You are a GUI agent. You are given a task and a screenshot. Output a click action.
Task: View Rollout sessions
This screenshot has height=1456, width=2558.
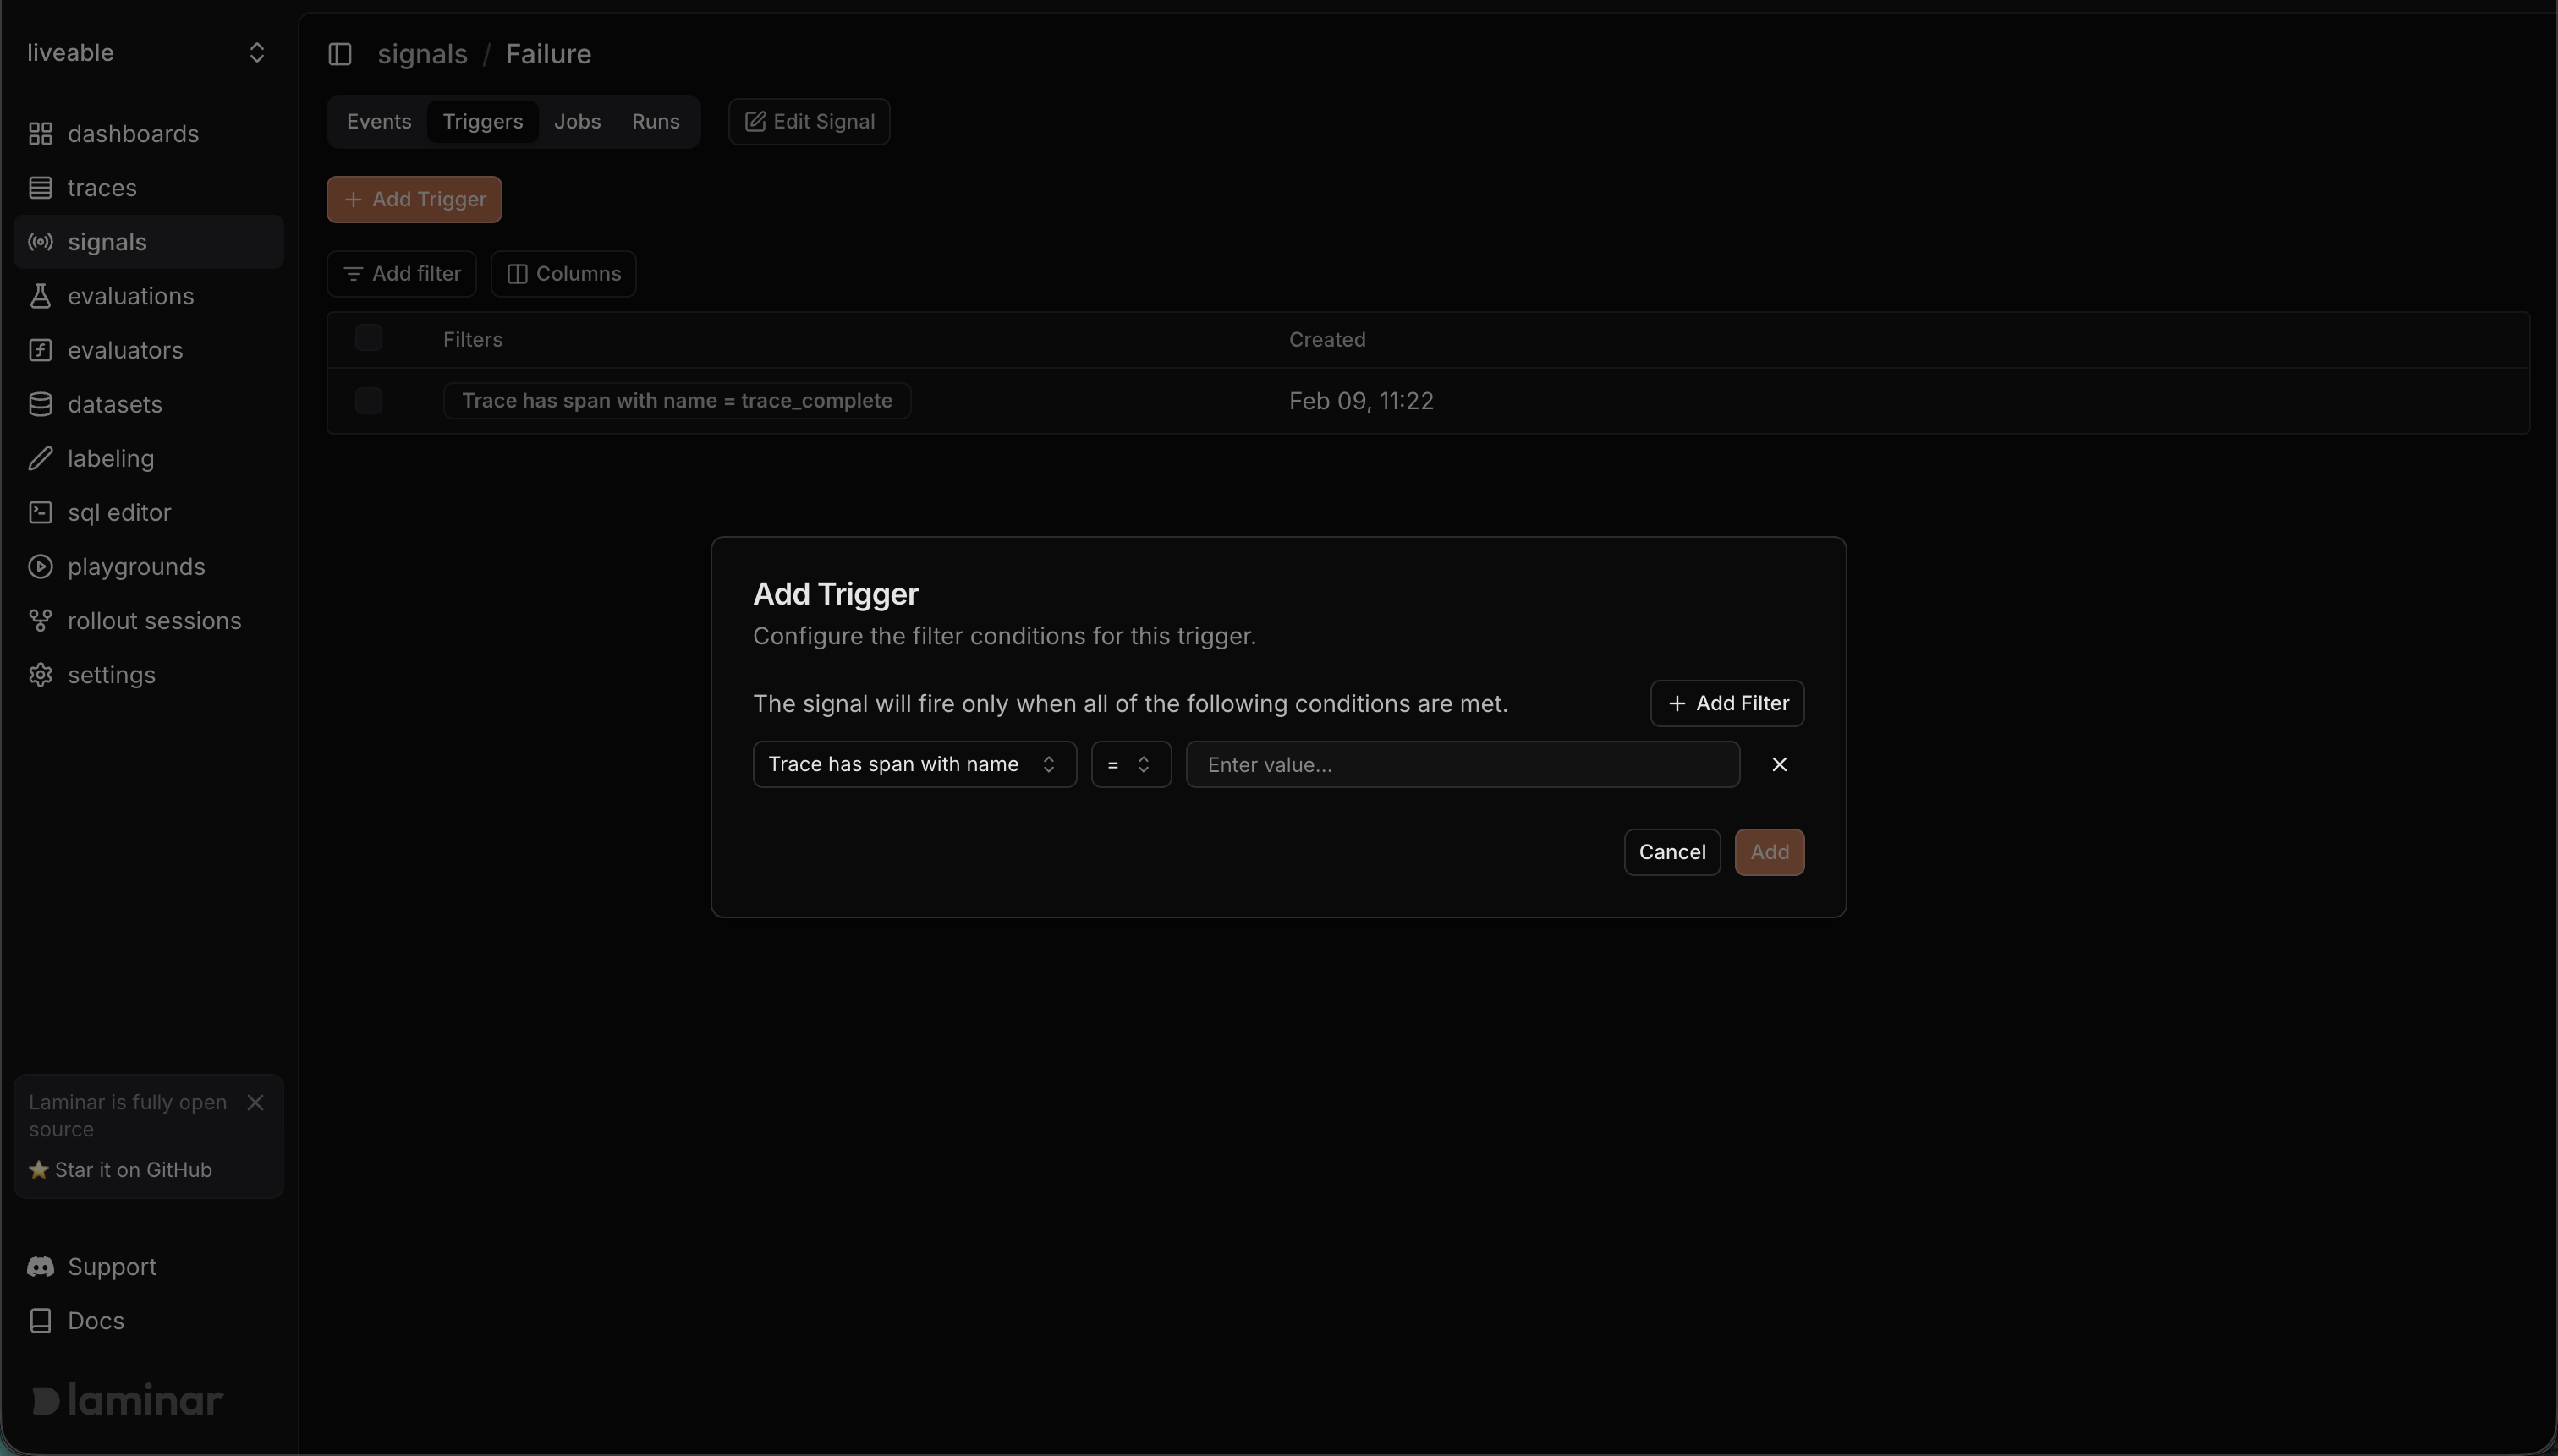pos(154,620)
